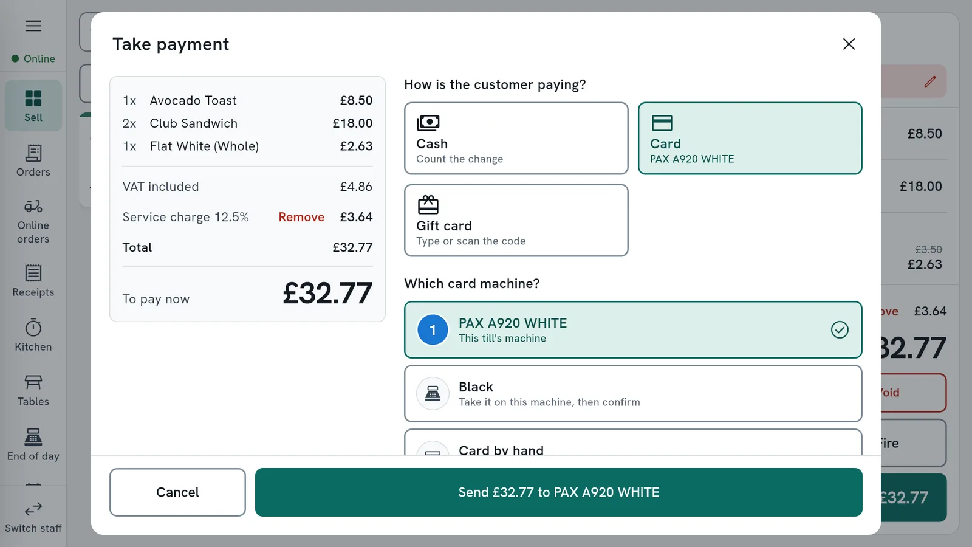Click the struck-through £3.50 price behind dialog

(928, 250)
